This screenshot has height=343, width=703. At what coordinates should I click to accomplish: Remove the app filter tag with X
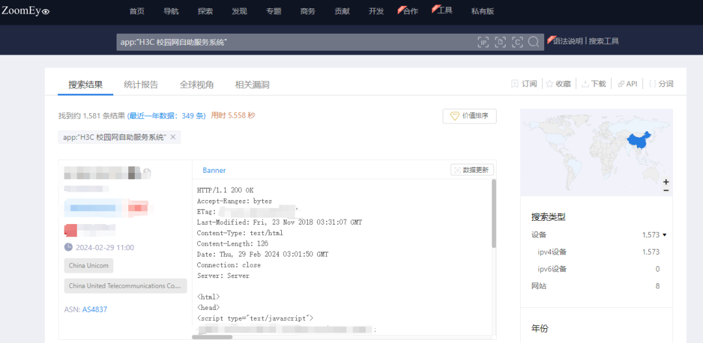173,137
